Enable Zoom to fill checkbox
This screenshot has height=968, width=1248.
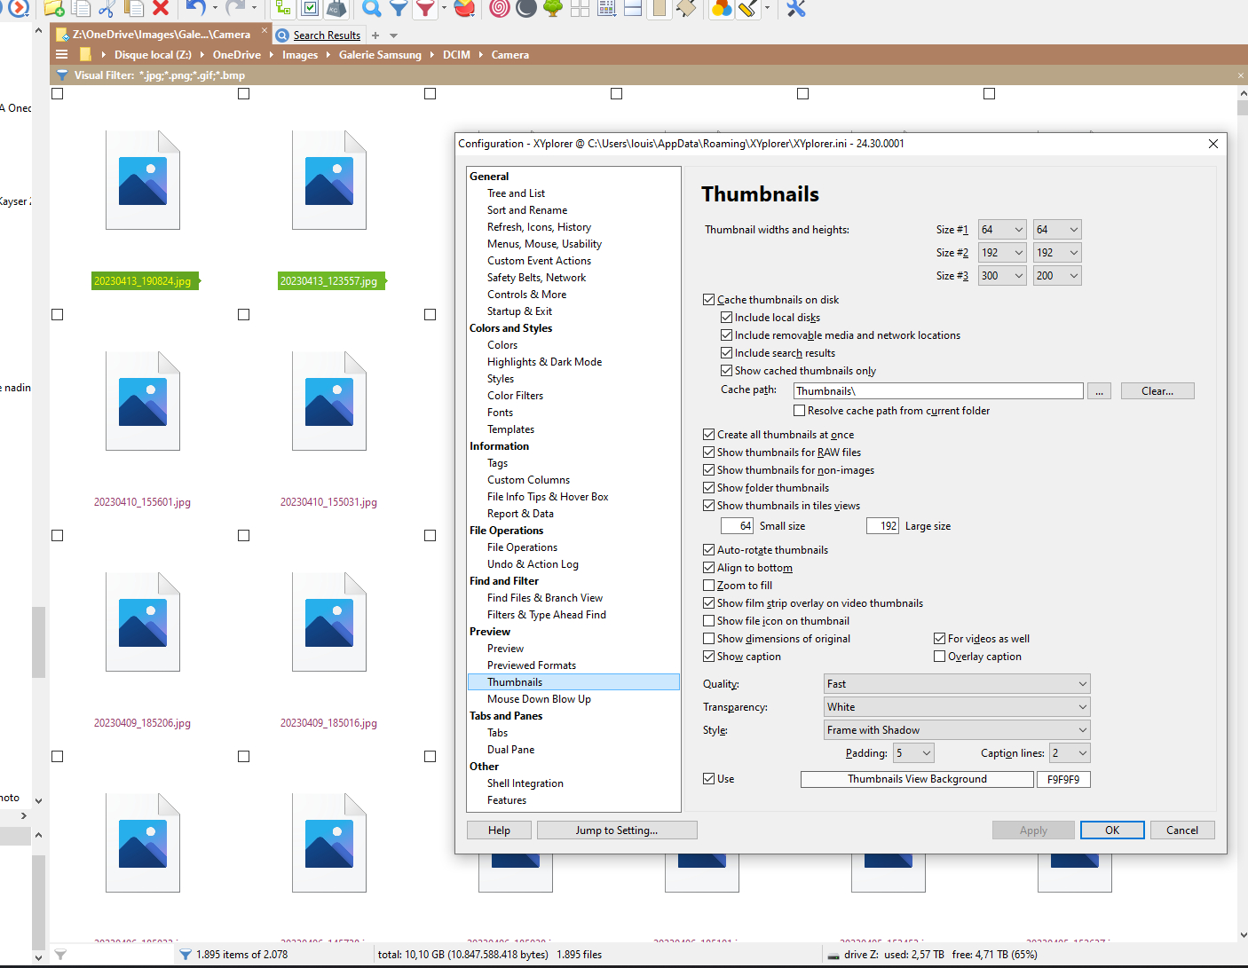pyautogui.click(x=708, y=586)
